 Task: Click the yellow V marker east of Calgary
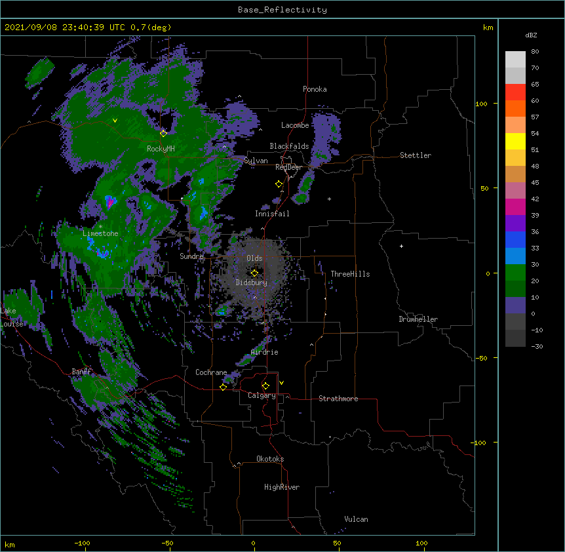[x=281, y=383]
